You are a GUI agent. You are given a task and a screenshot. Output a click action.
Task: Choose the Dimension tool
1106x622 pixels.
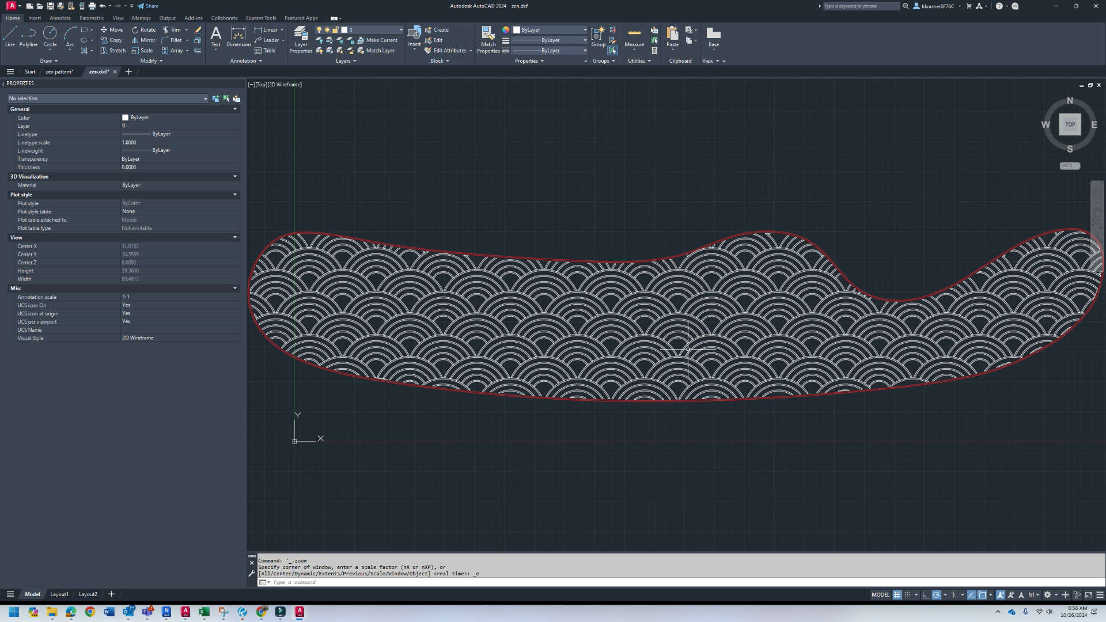pyautogui.click(x=238, y=36)
